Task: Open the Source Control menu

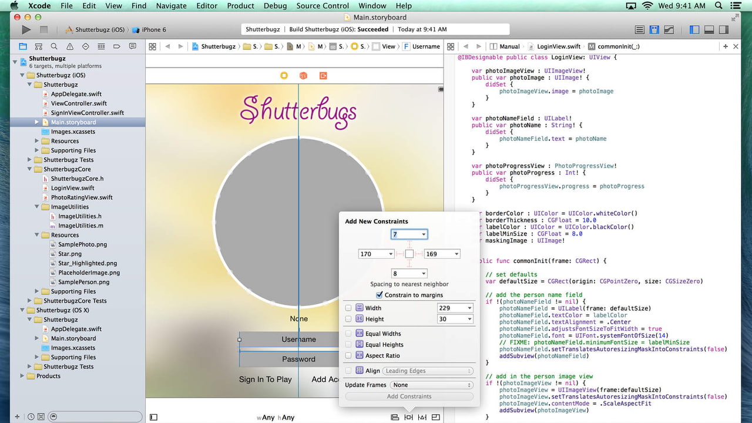Action: 323,6
